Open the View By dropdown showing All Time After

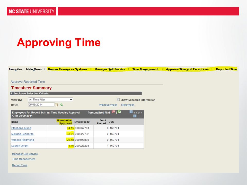(x=50, y=100)
